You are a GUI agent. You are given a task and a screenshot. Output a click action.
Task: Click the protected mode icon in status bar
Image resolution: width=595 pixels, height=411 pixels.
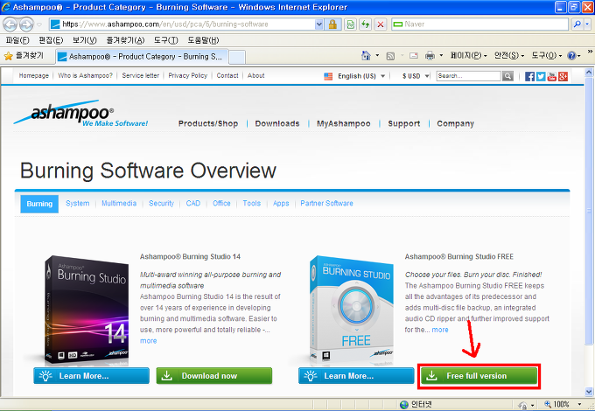coord(523,405)
